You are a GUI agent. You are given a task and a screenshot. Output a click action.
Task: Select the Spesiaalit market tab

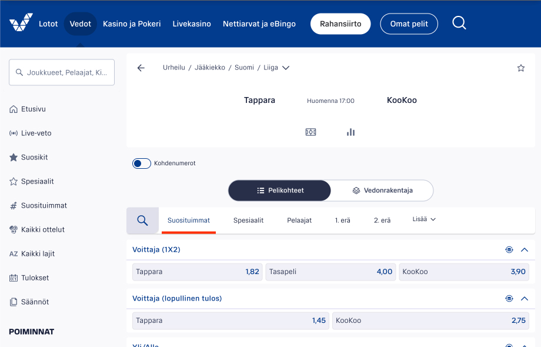pyautogui.click(x=248, y=221)
